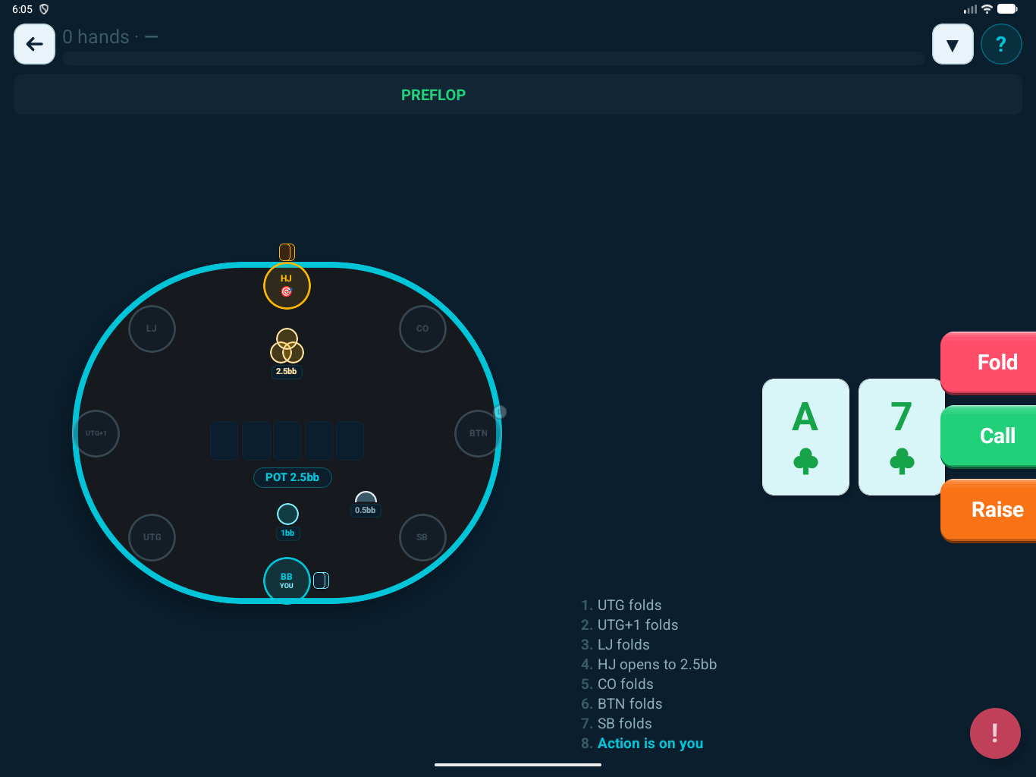Viewport: 1036px width, 777px height.
Task: Click the POT 2.5bb label
Action: click(x=293, y=477)
